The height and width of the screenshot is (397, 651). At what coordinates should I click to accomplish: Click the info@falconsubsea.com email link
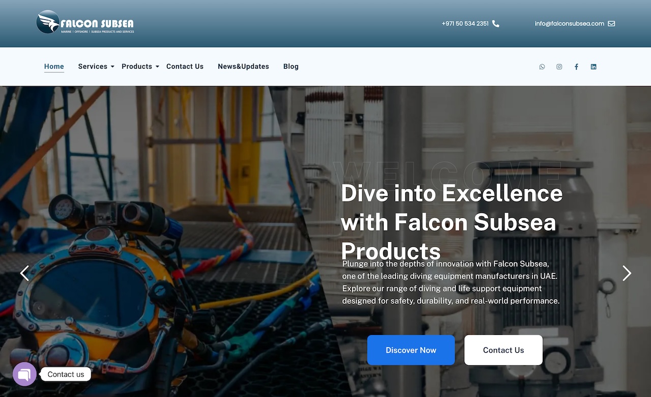pos(570,23)
